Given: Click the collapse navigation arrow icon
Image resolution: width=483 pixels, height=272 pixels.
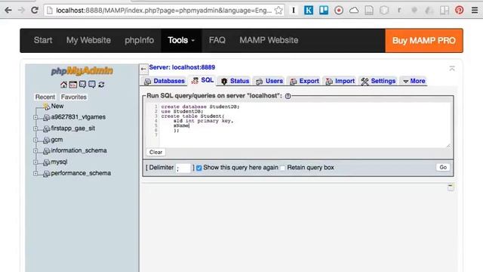Looking at the screenshot, I should [x=143, y=69].
